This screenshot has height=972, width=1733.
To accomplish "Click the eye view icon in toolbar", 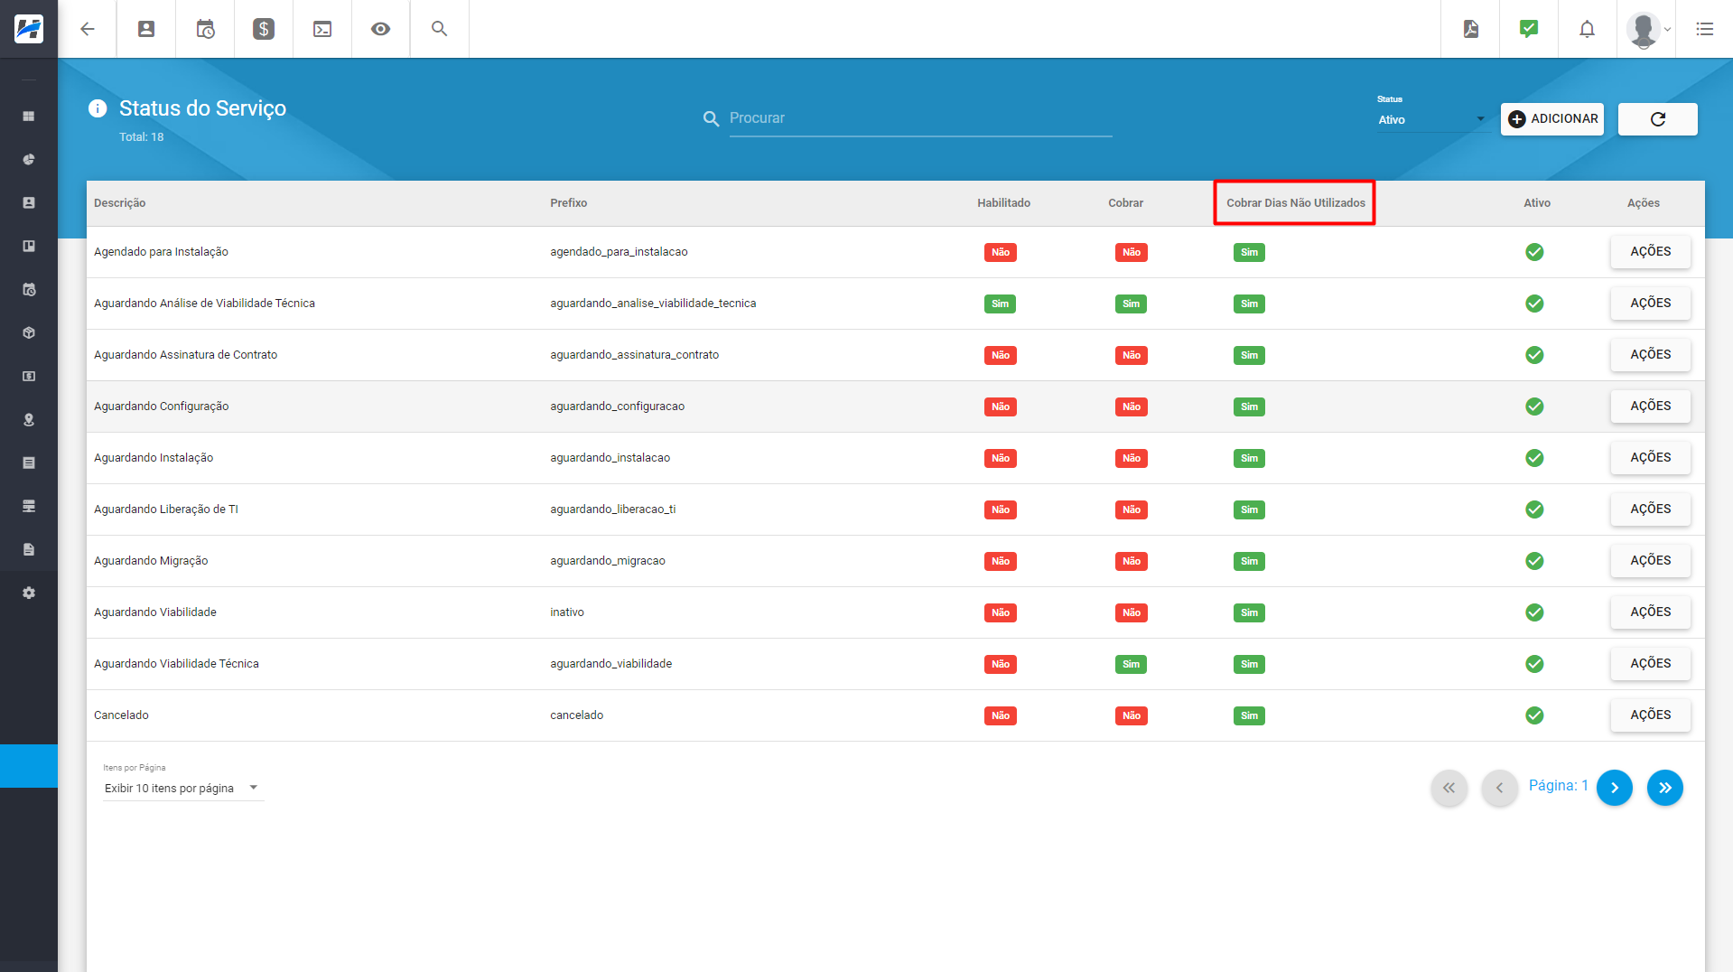I will coord(381,29).
